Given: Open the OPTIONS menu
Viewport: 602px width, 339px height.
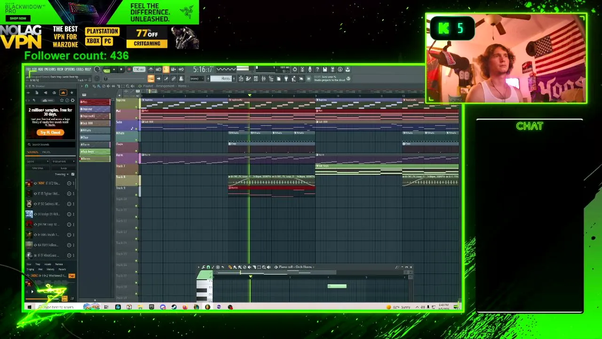Looking at the screenshot, I should point(70,70).
